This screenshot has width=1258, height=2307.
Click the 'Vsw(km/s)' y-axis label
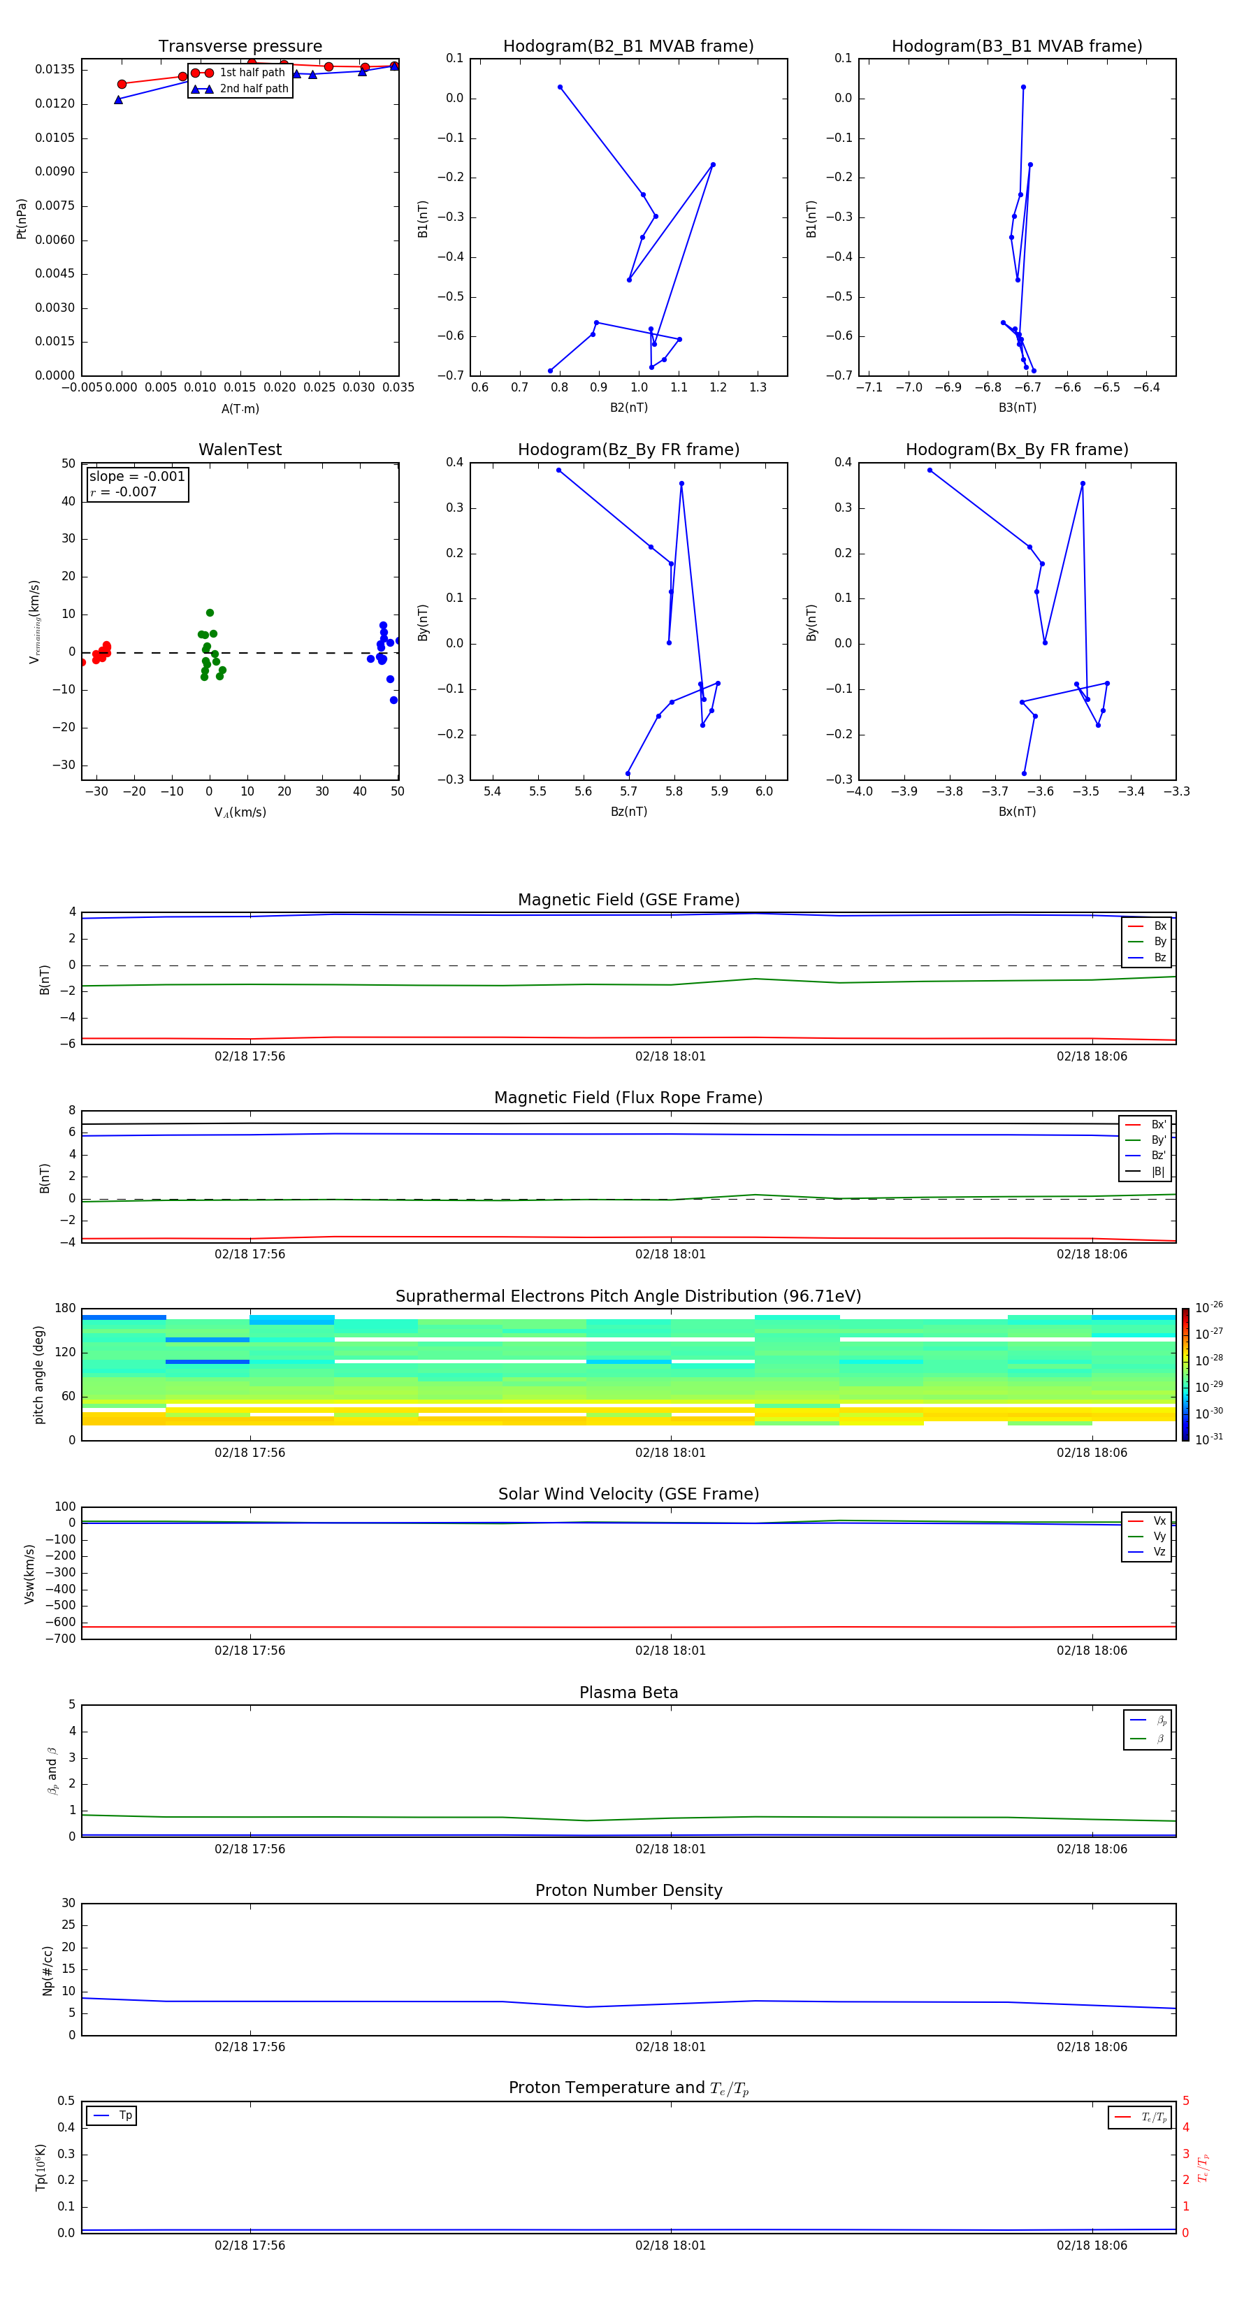29,1574
